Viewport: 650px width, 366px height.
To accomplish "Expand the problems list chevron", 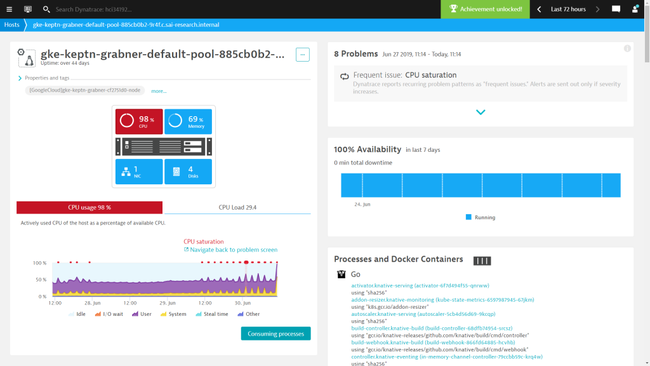I will 481,112.
